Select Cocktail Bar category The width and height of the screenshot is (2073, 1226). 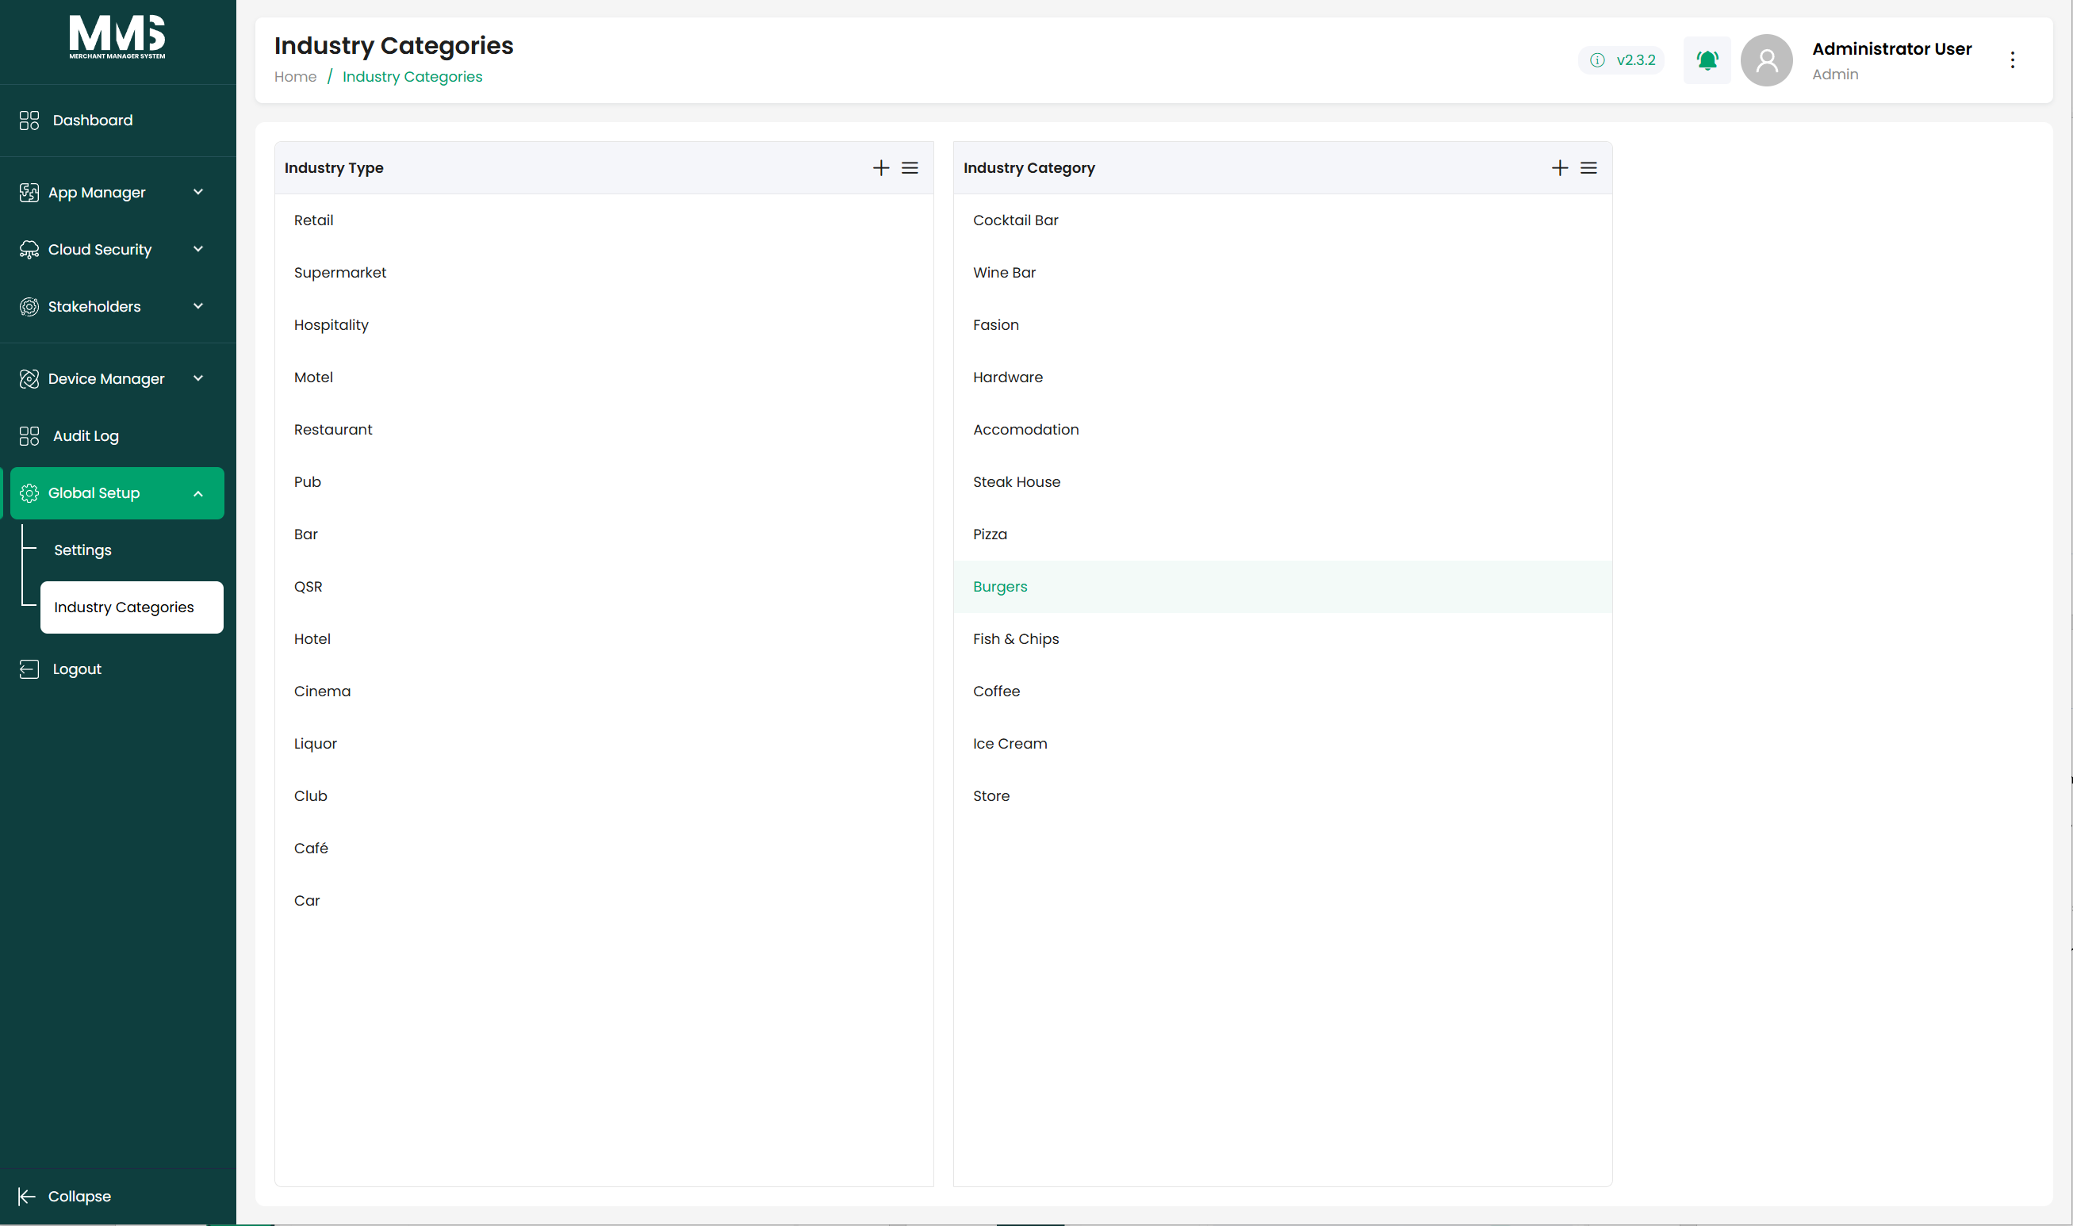click(1282, 220)
